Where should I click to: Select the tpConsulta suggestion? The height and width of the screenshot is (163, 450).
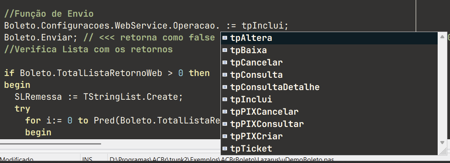(x=329, y=75)
